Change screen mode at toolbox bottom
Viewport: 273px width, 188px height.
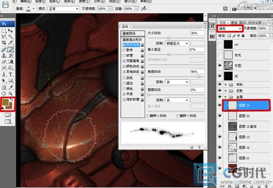click(x=7, y=121)
